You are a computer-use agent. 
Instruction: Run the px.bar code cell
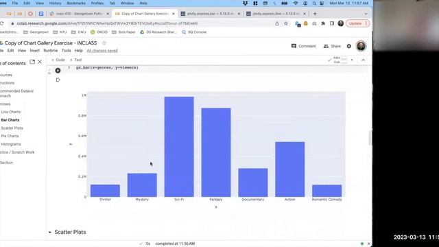click(58, 71)
